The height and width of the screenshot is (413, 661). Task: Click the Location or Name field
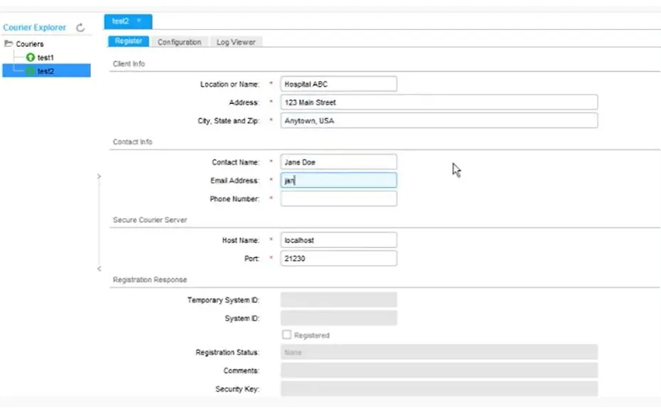(x=339, y=84)
